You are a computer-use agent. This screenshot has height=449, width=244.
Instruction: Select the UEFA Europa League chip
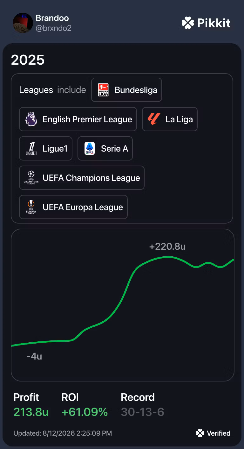pos(73,207)
